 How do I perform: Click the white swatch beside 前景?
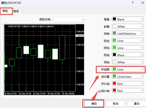(x=114, y=26)
